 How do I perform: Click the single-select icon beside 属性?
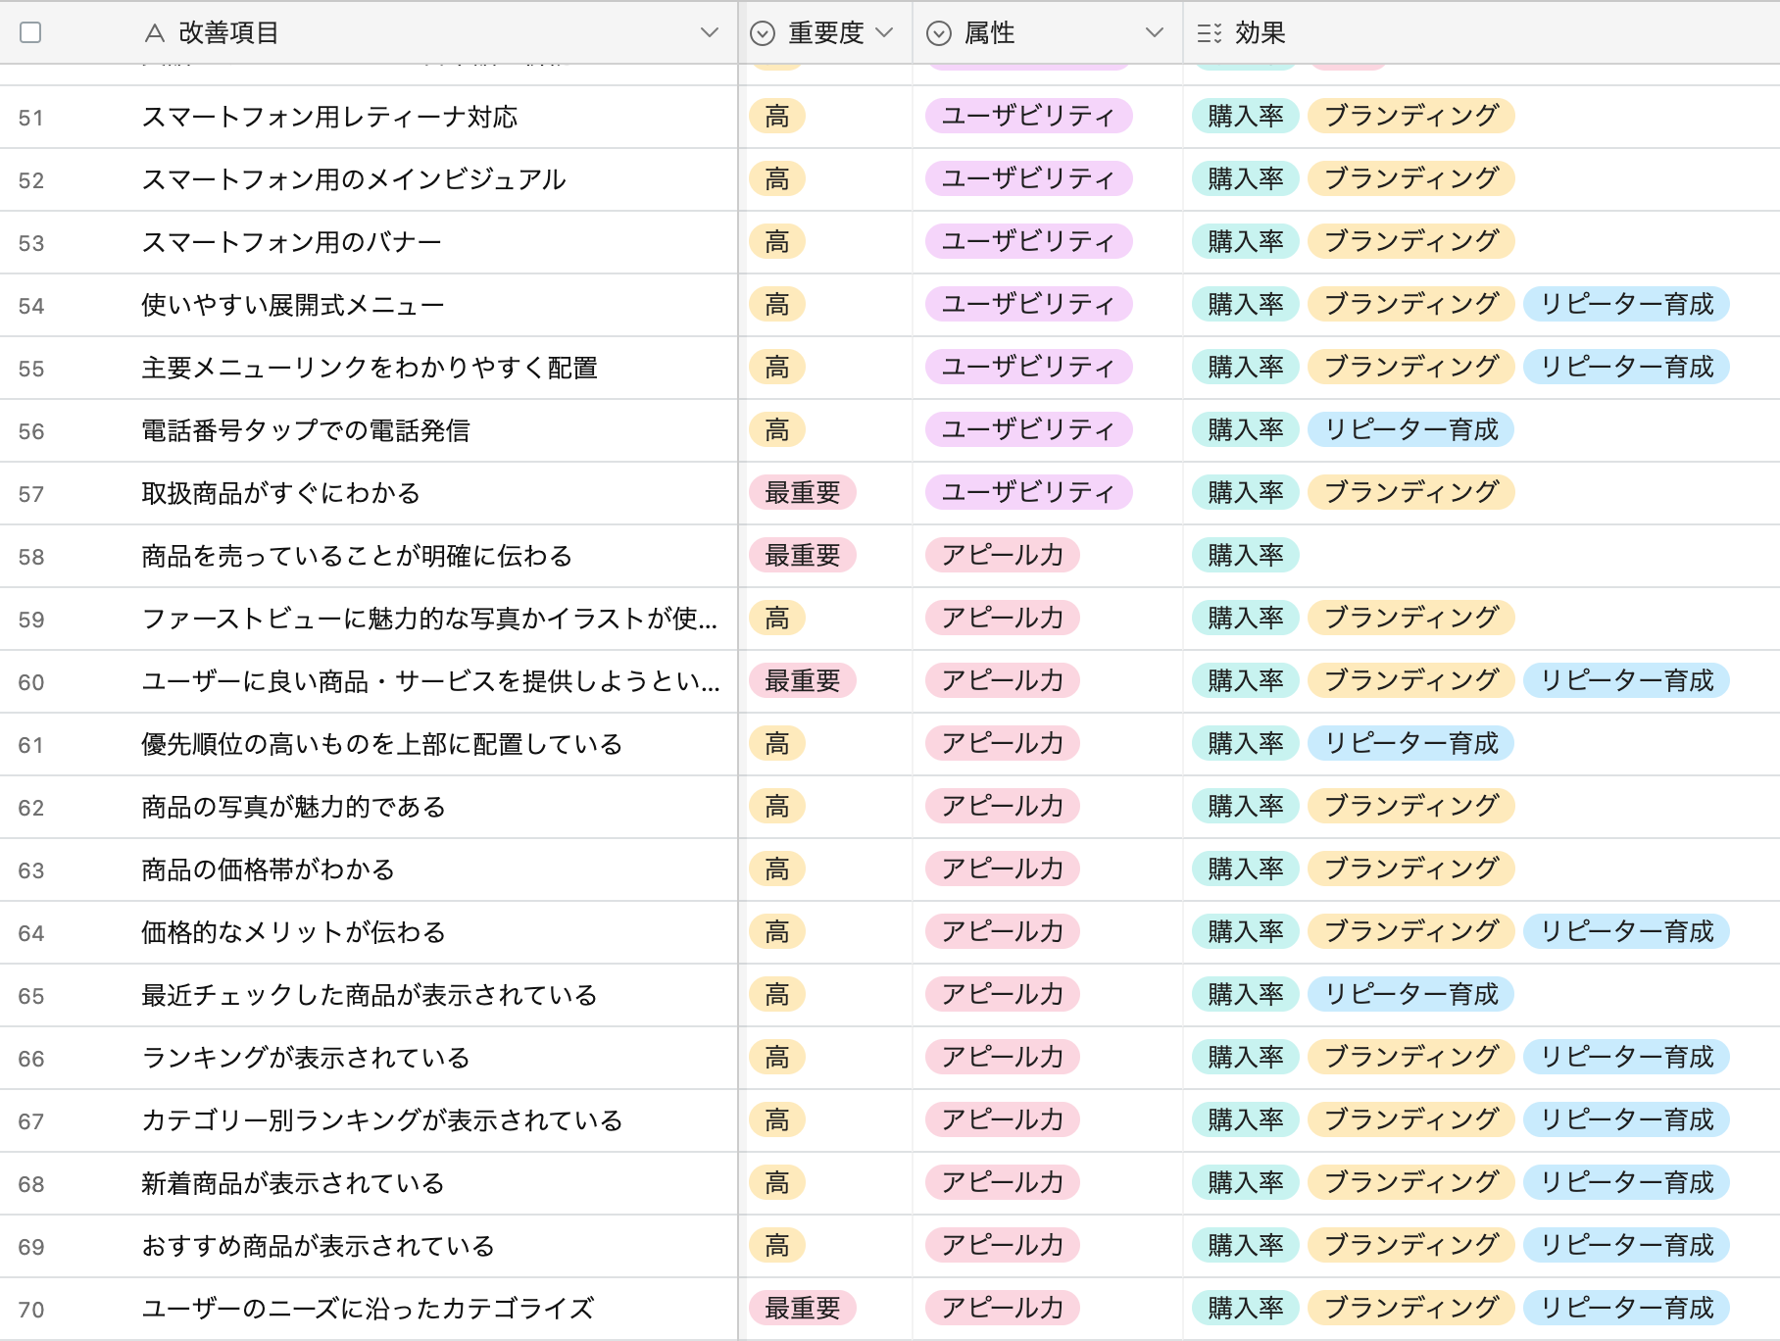coord(939,33)
